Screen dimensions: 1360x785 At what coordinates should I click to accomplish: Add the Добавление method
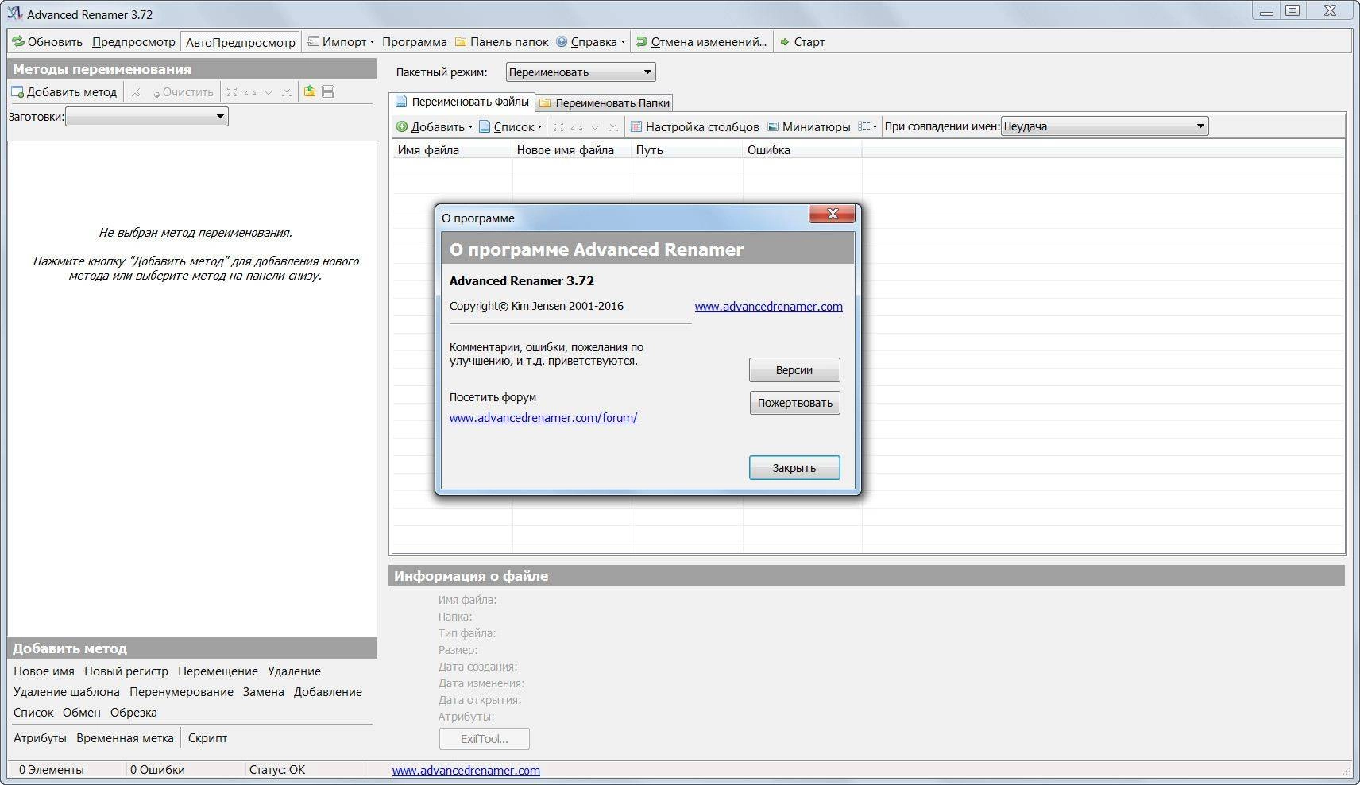(328, 692)
